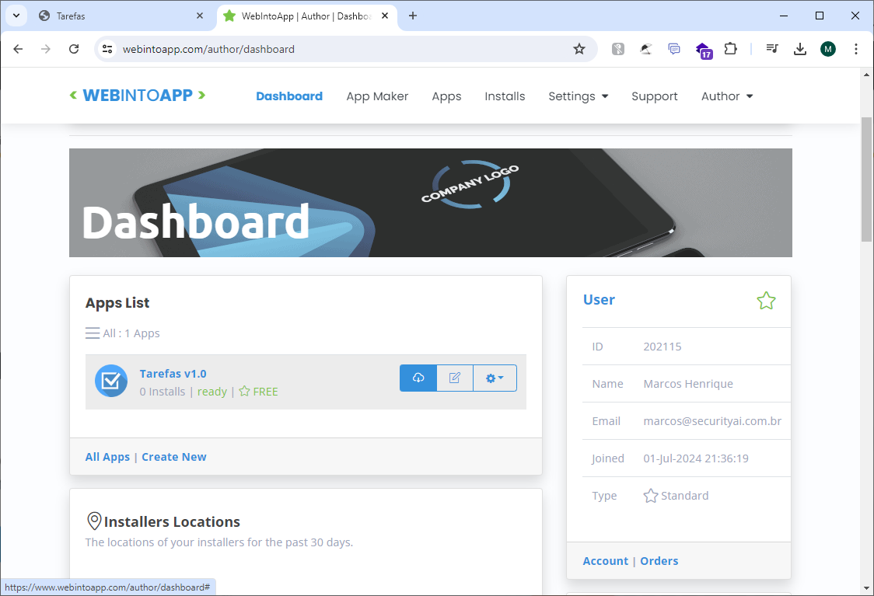
Task: Open the Support page
Action: coord(655,96)
